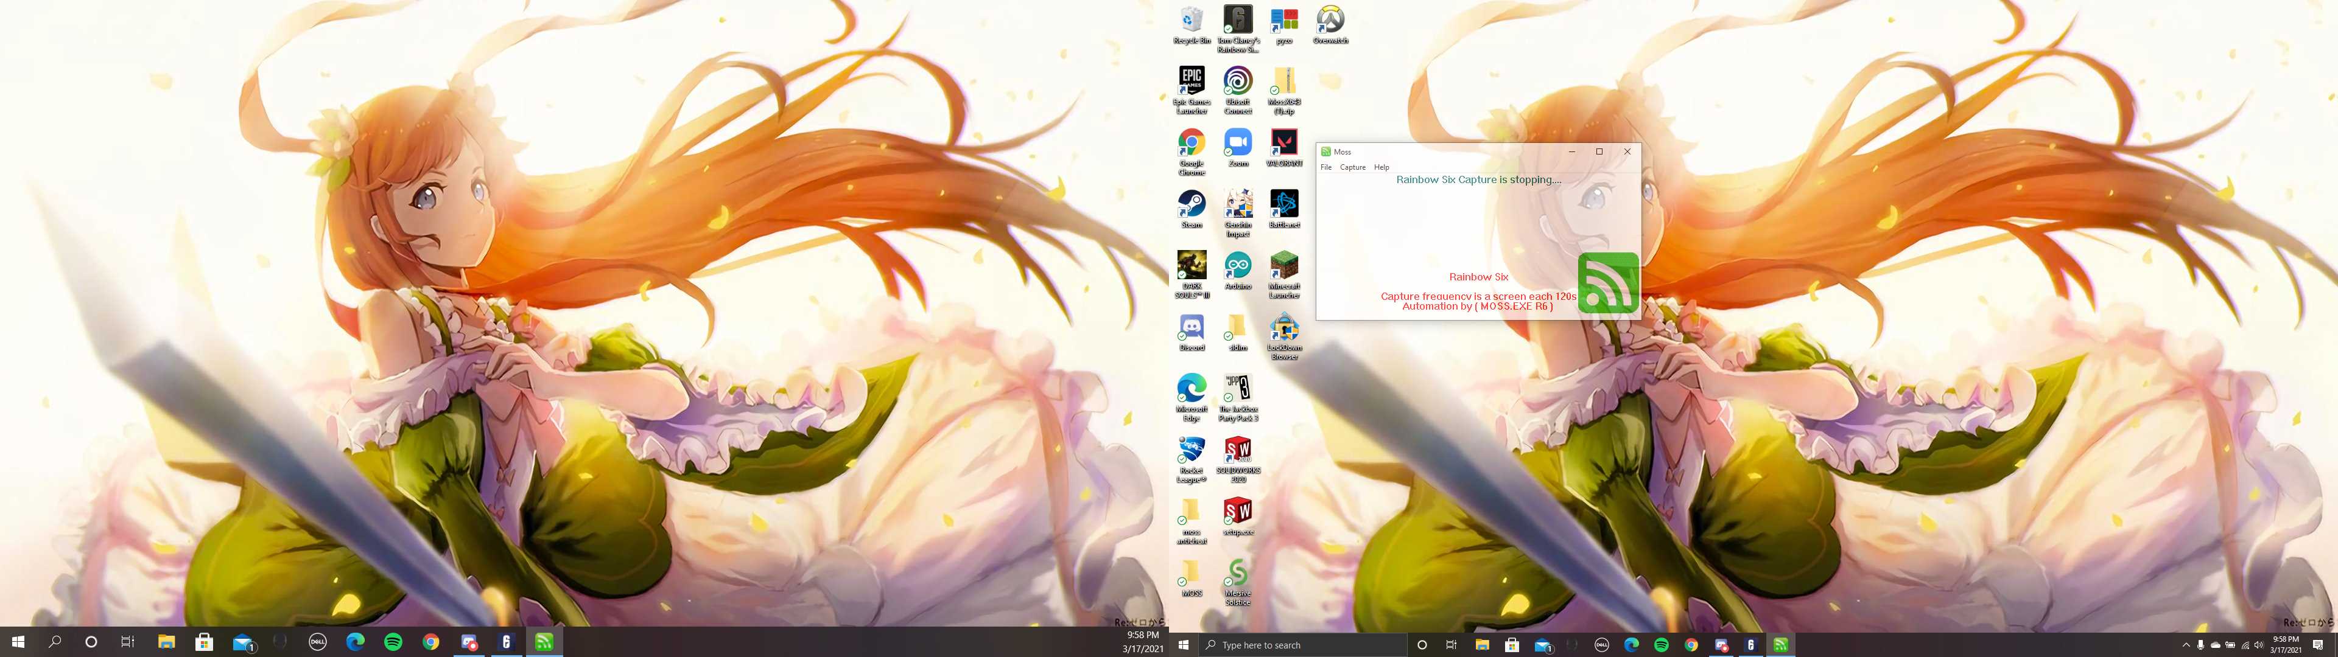This screenshot has width=2338, height=657.
Task: Select the Steam desktop shortcut
Action: (x=1192, y=210)
